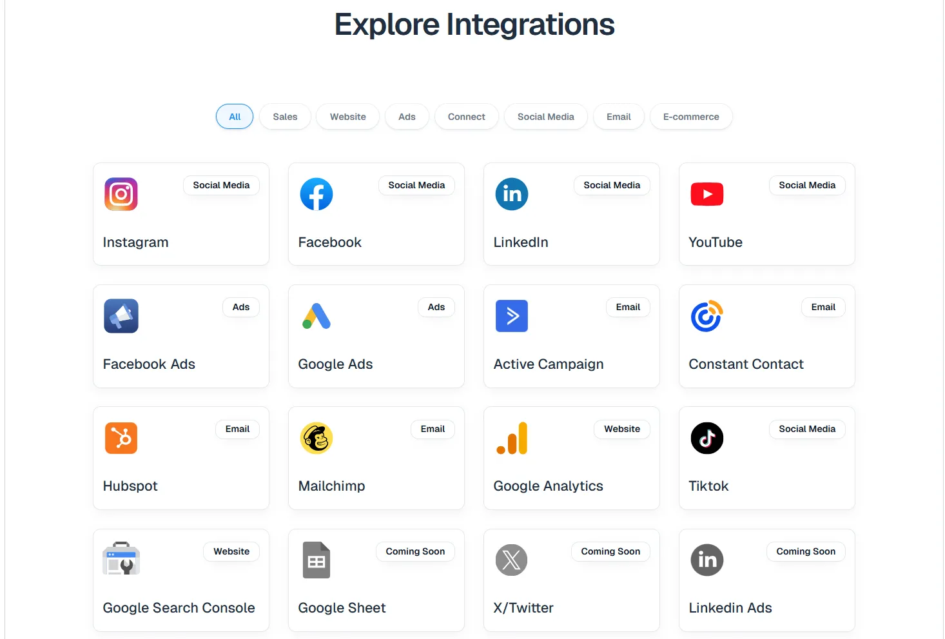Filter integrations by Sales
The width and height of the screenshot is (945, 639).
285,117
